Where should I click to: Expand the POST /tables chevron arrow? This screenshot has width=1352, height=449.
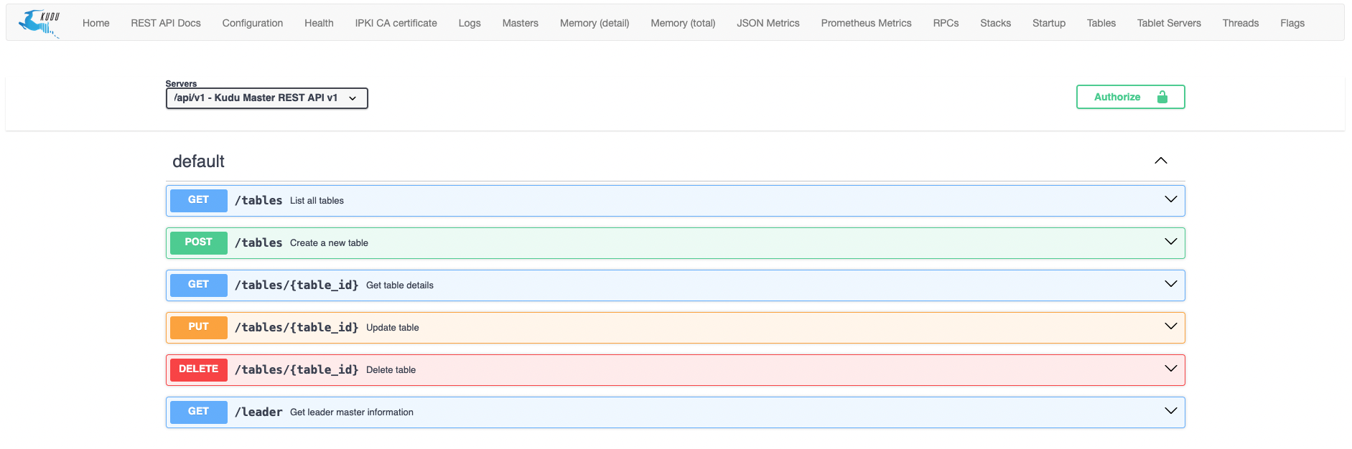click(x=1170, y=242)
